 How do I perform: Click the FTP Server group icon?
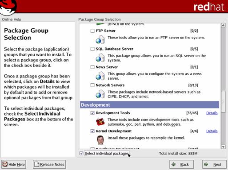point(100,39)
